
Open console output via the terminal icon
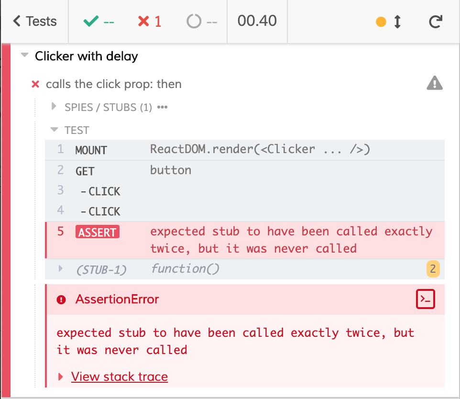pos(425,299)
